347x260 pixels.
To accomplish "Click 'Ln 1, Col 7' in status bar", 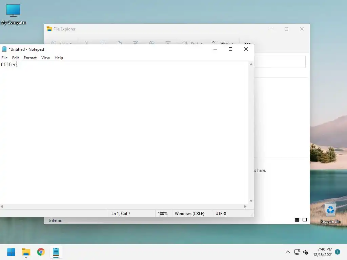I will pos(121,214).
